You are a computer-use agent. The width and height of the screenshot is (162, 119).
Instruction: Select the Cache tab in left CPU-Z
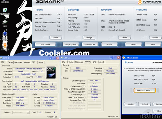[10, 62]
